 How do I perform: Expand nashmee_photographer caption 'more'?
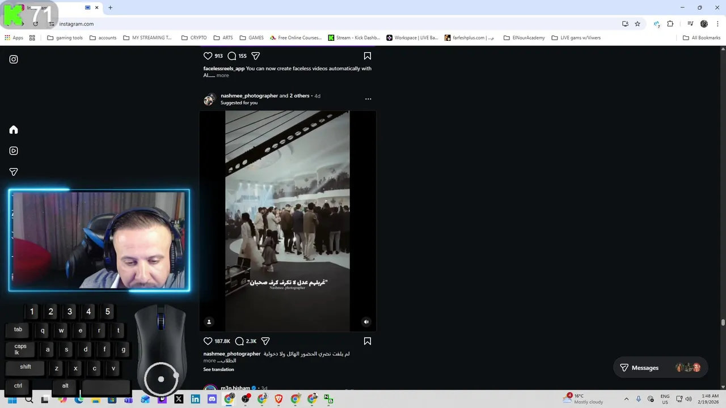tap(209, 360)
